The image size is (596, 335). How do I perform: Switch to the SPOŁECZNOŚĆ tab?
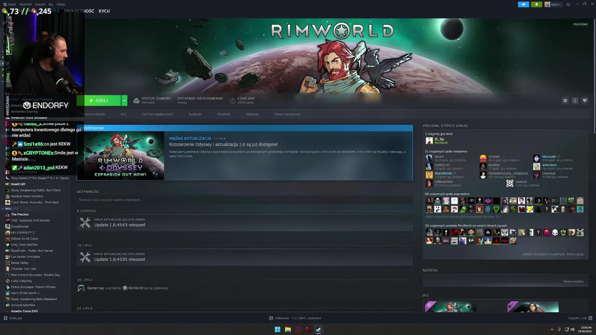coord(79,11)
